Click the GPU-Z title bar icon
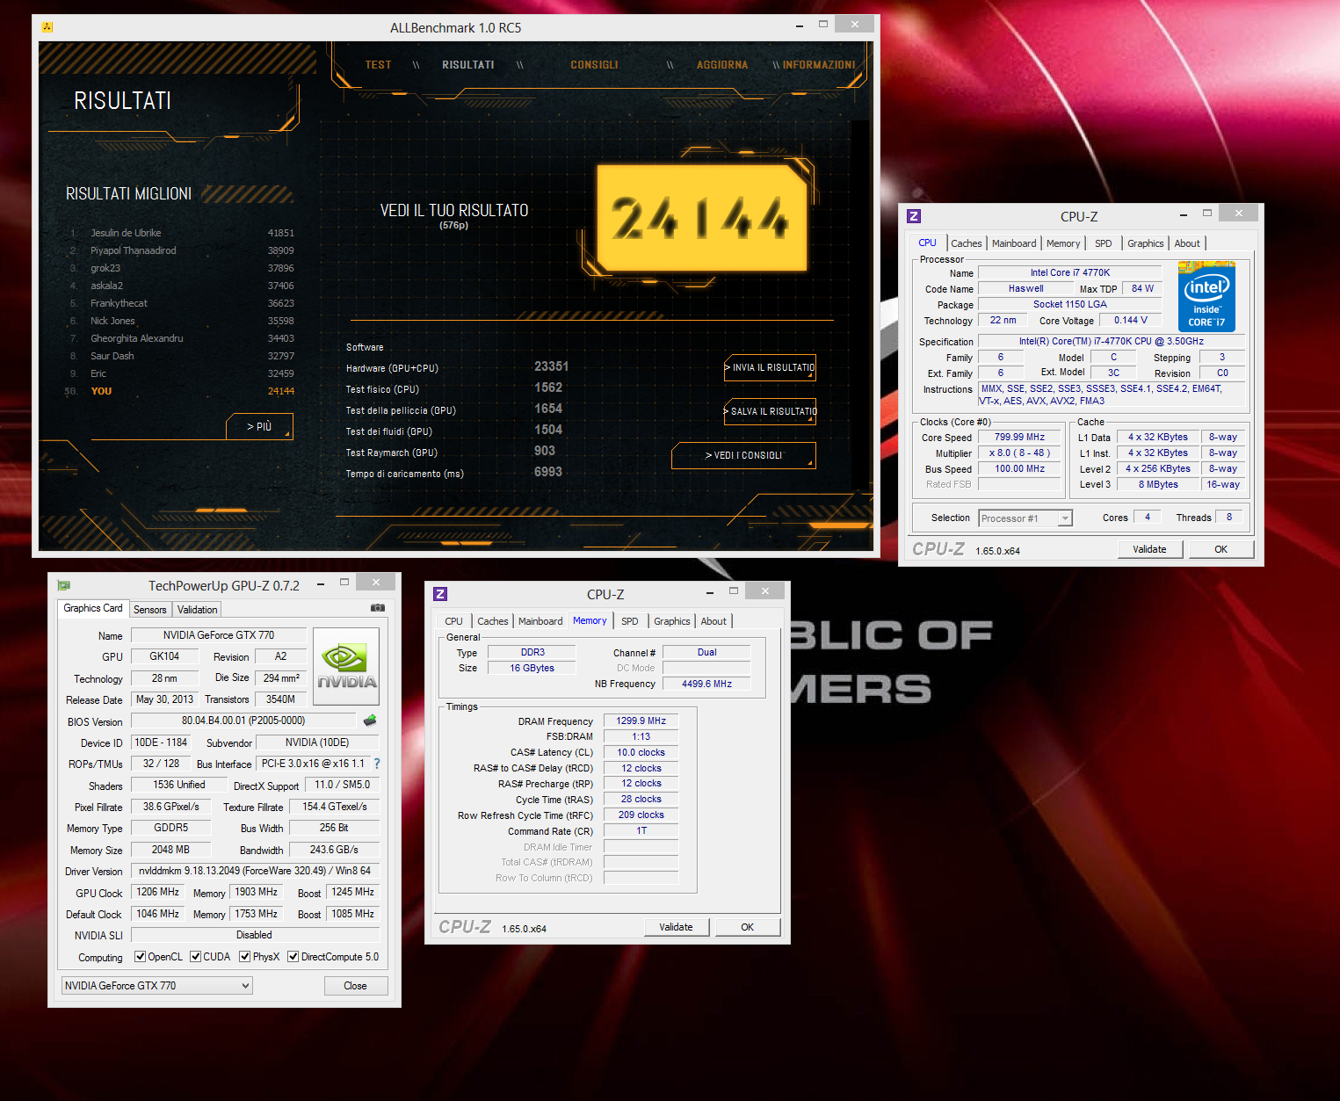This screenshot has height=1101, width=1340. point(63,585)
